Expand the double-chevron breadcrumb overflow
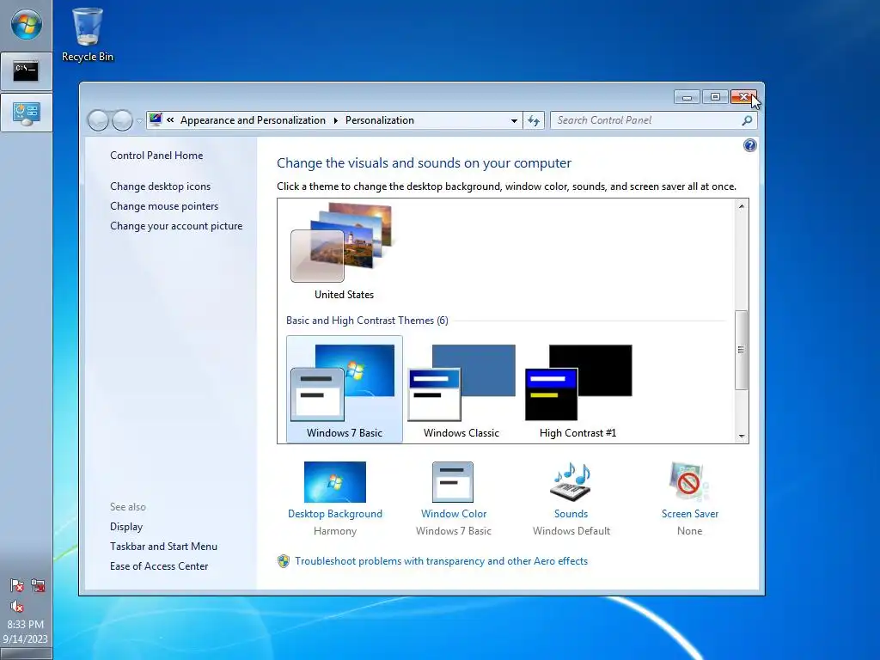 click(170, 120)
